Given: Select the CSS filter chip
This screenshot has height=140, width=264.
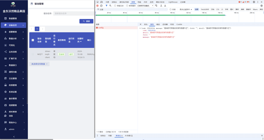Looking at the screenshot, I should click(x=218, y=10).
